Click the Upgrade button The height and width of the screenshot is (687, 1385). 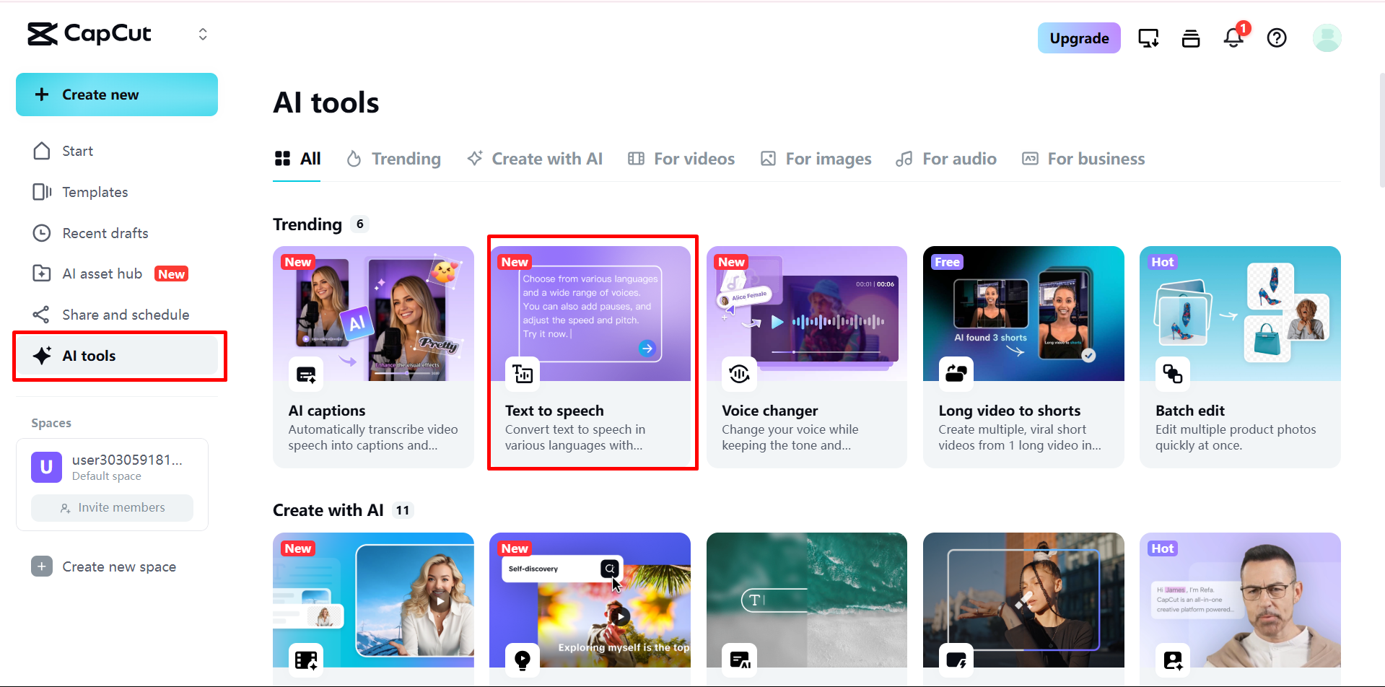click(x=1079, y=38)
